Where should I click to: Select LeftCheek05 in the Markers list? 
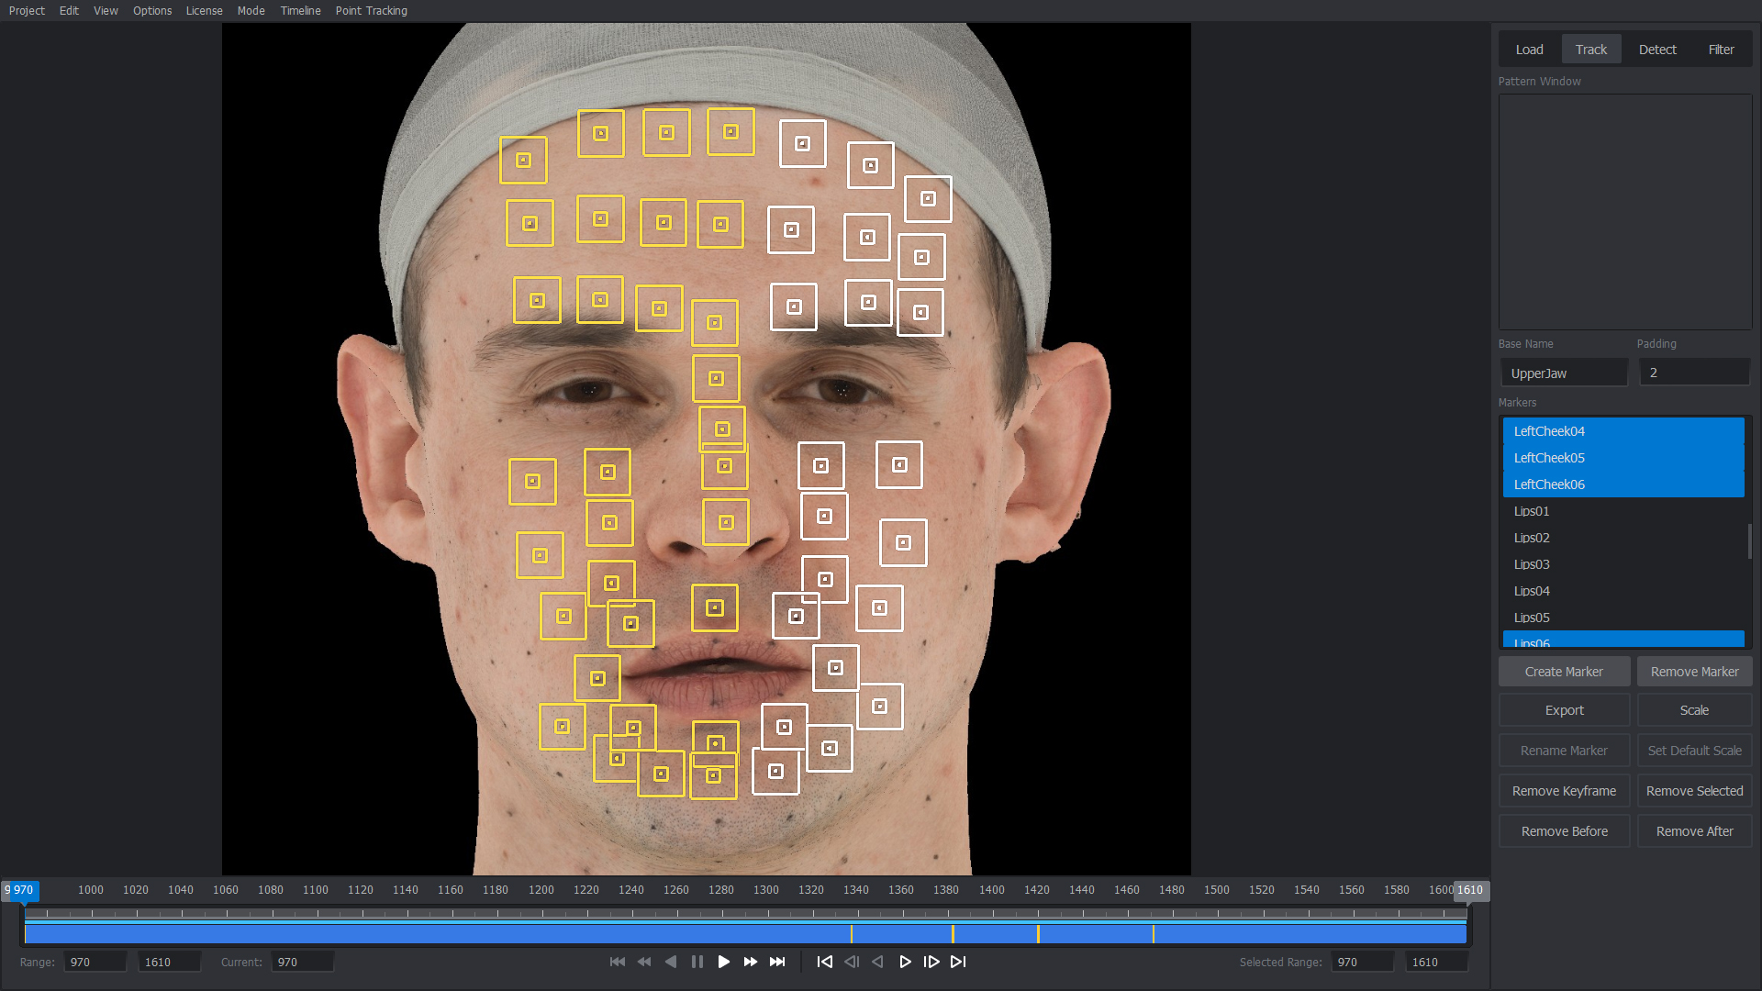pyautogui.click(x=1623, y=458)
